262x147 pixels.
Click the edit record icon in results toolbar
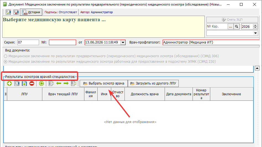pyautogui.click(x=17, y=83)
